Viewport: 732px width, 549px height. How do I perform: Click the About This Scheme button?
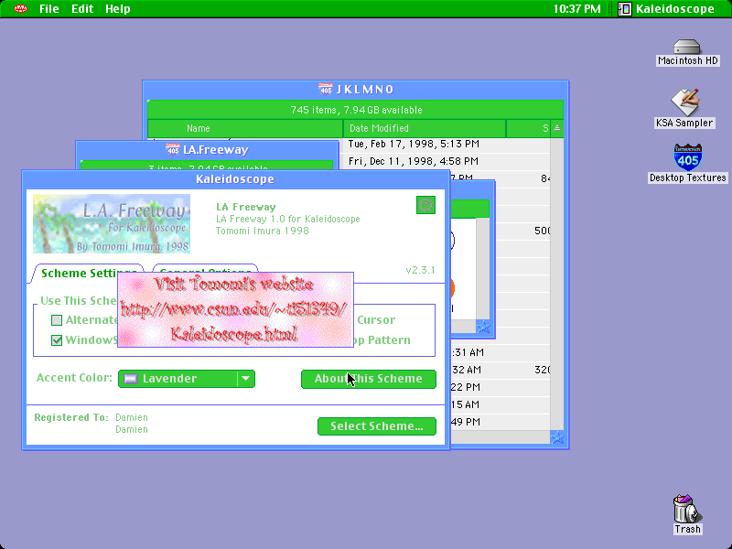pos(369,379)
